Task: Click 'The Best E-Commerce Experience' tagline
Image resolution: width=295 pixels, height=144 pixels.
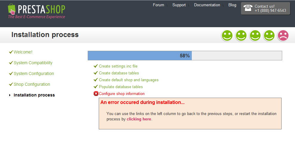Action: pyautogui.click(x=36, y=17)
